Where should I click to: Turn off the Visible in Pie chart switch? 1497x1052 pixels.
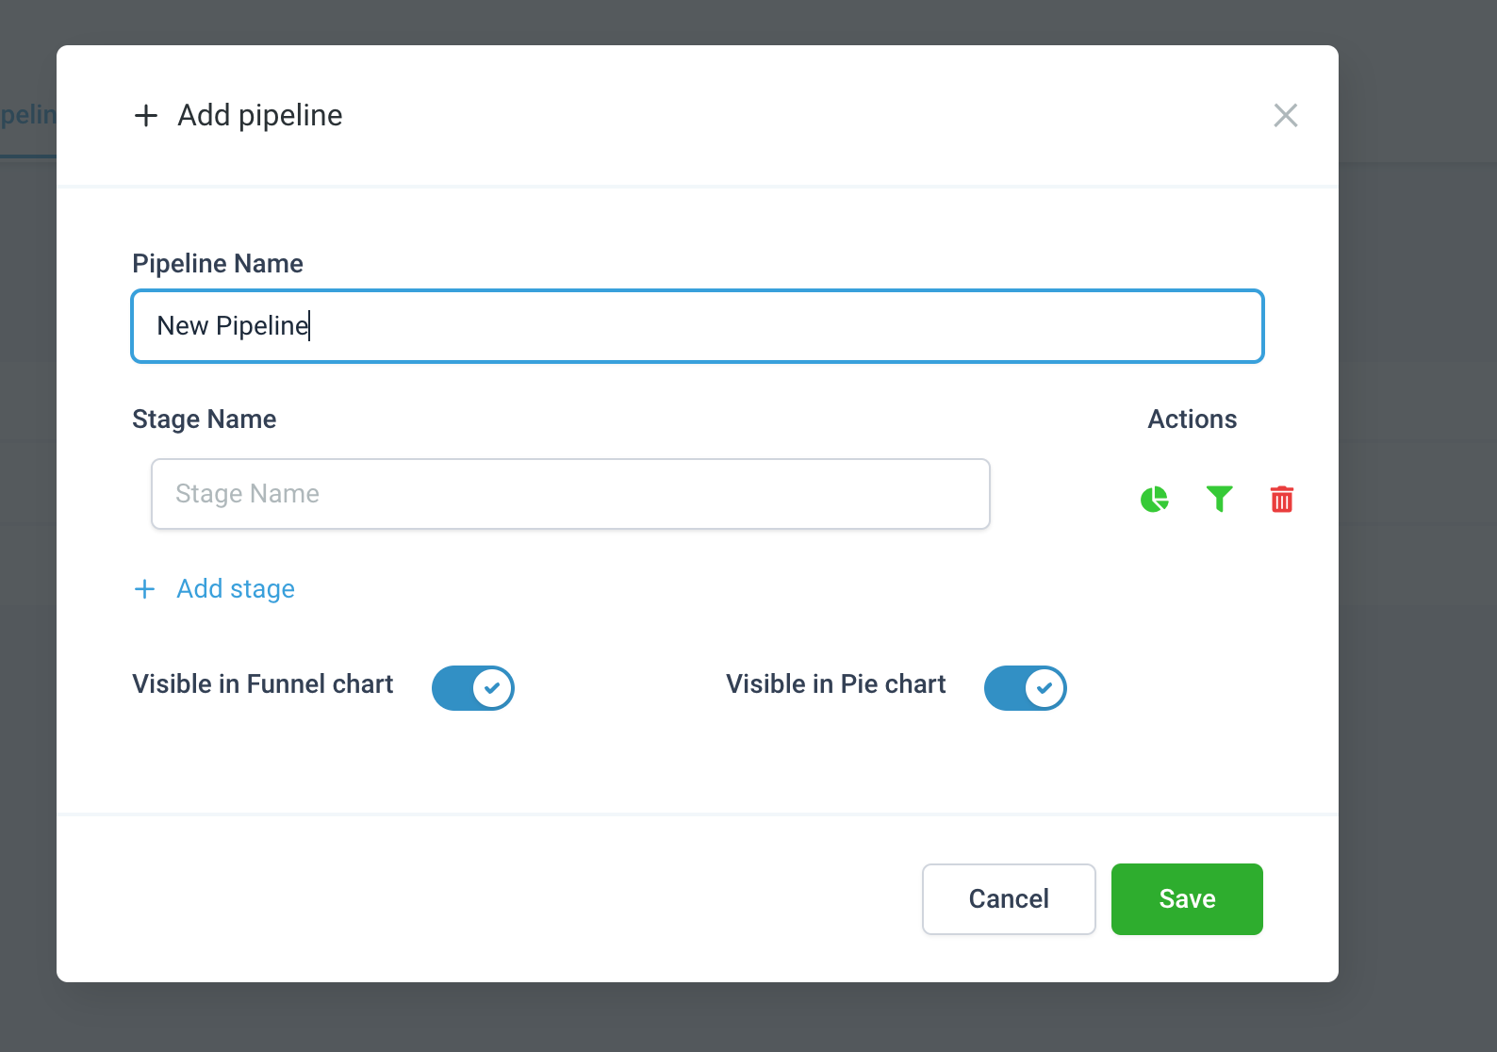(x=1025, y=687)
